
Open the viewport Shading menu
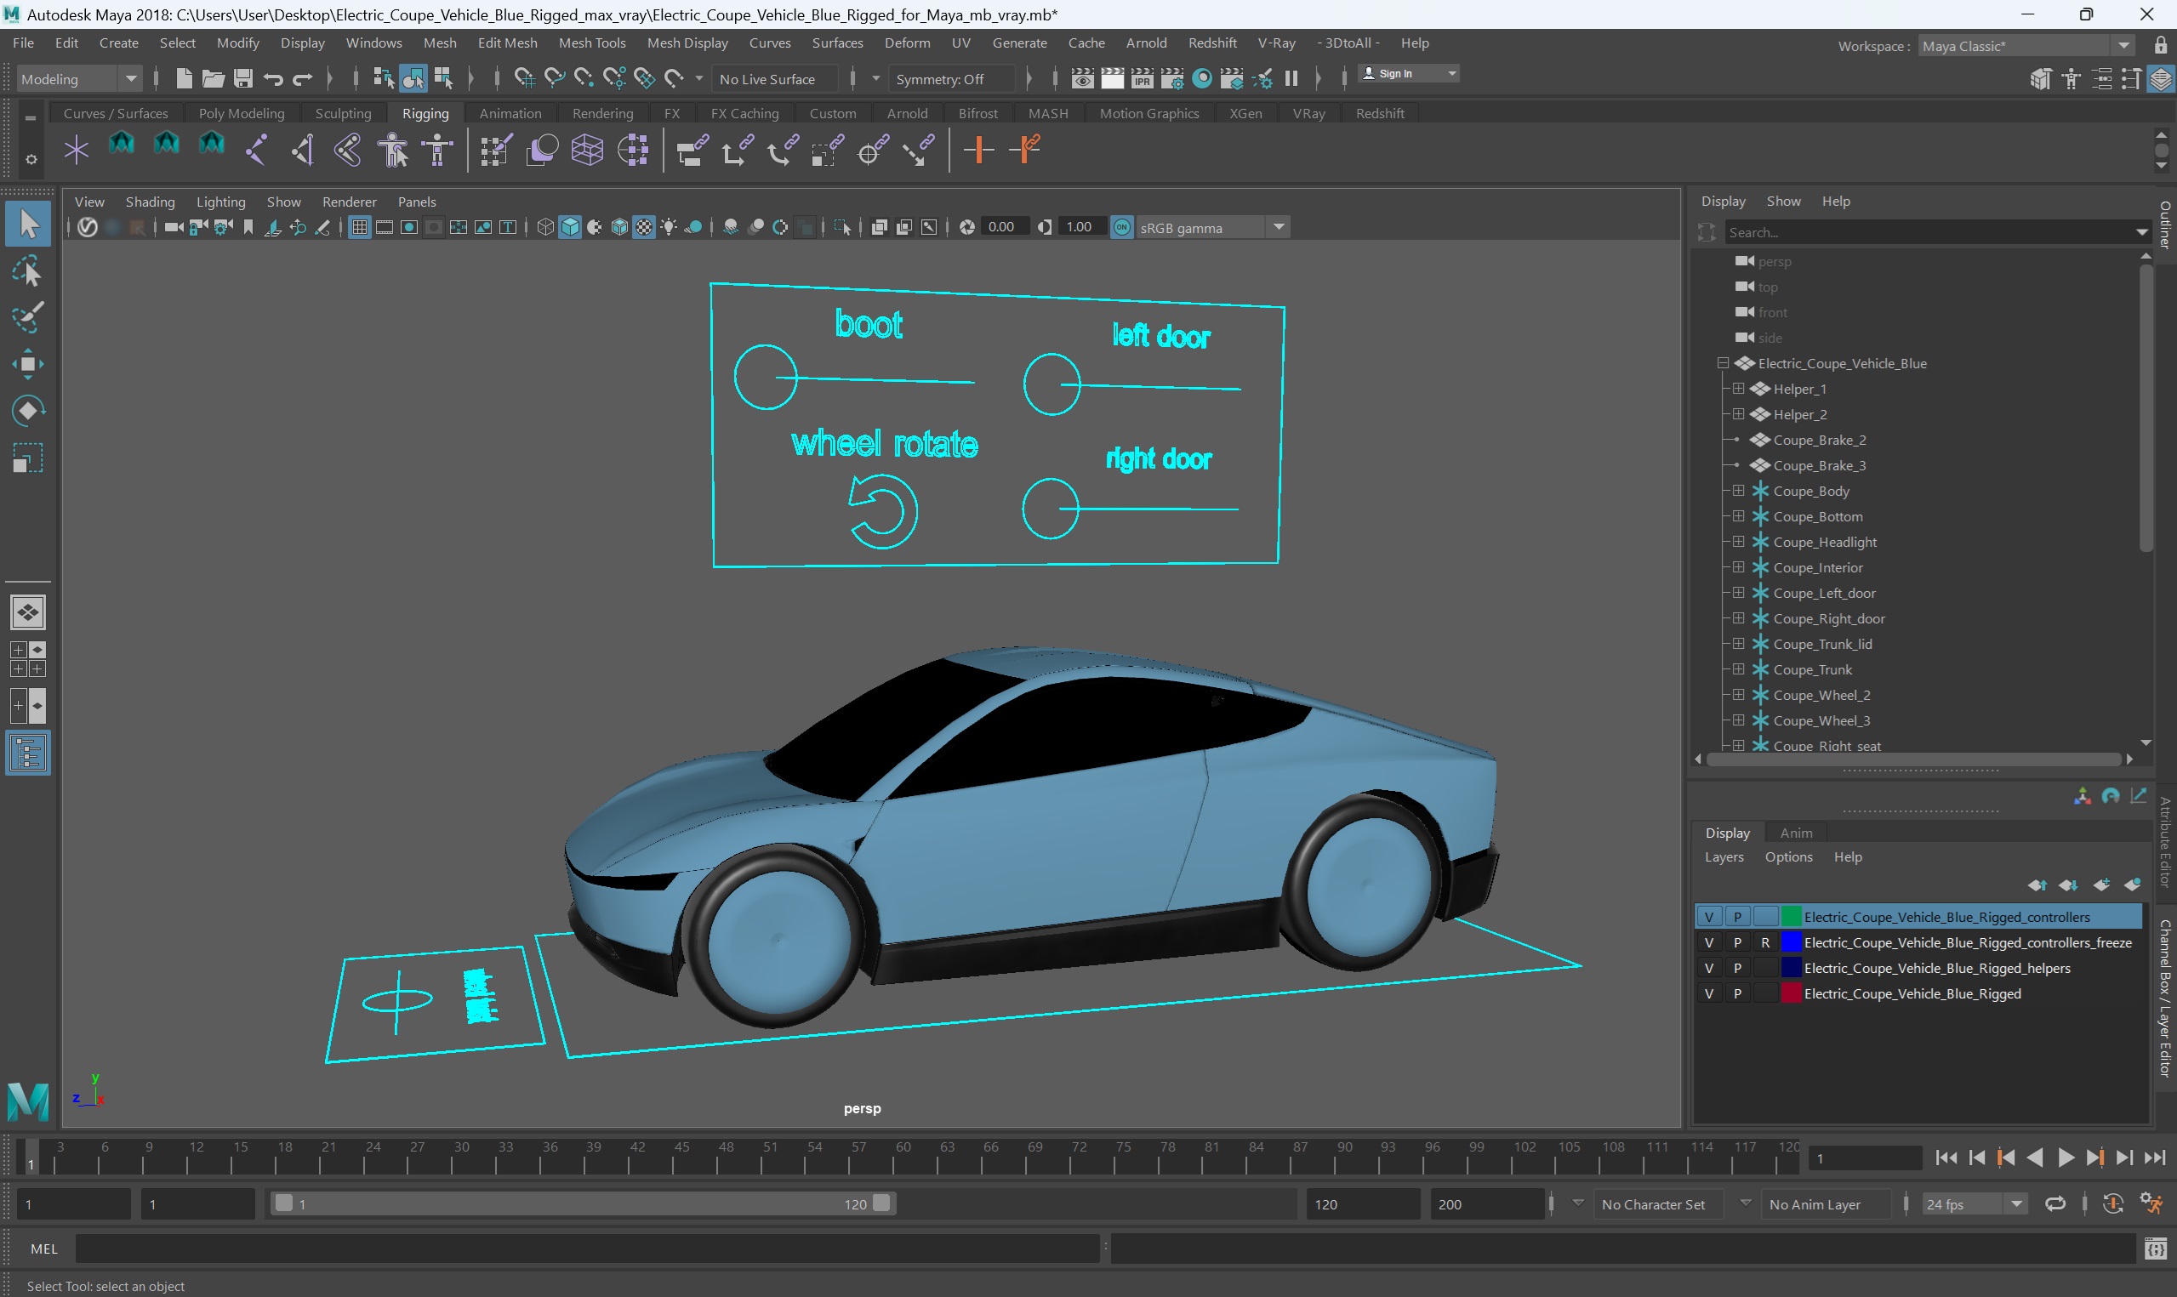pyautogui.click(x=150, y=202)
